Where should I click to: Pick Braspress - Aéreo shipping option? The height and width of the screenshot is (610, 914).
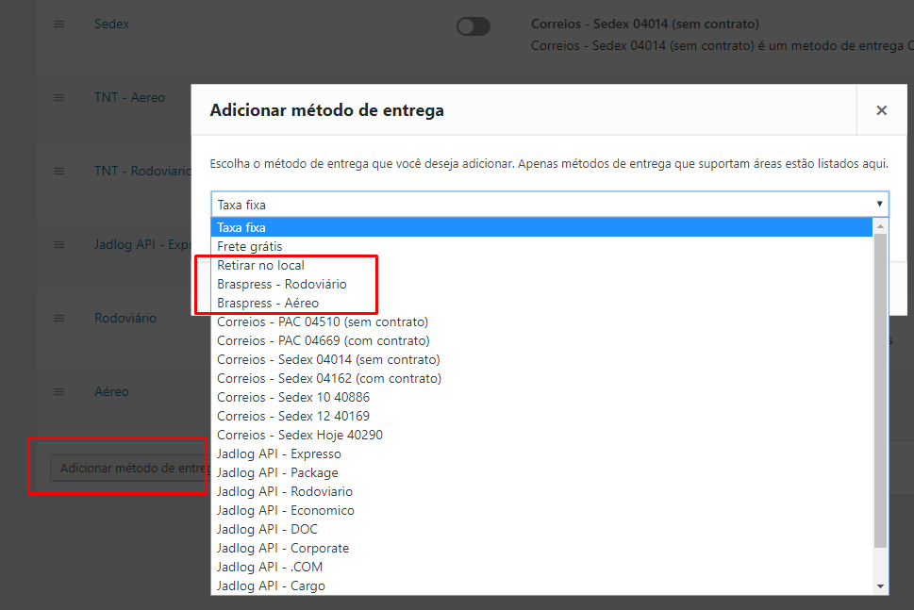pos(268,303)
